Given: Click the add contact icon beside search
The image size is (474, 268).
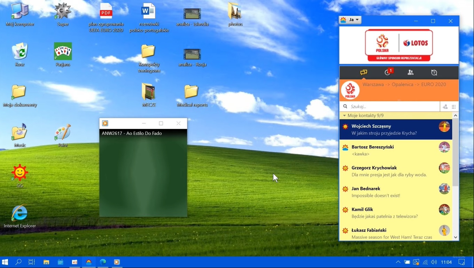Looking at the screenshot, I should [x=445, y=107].
